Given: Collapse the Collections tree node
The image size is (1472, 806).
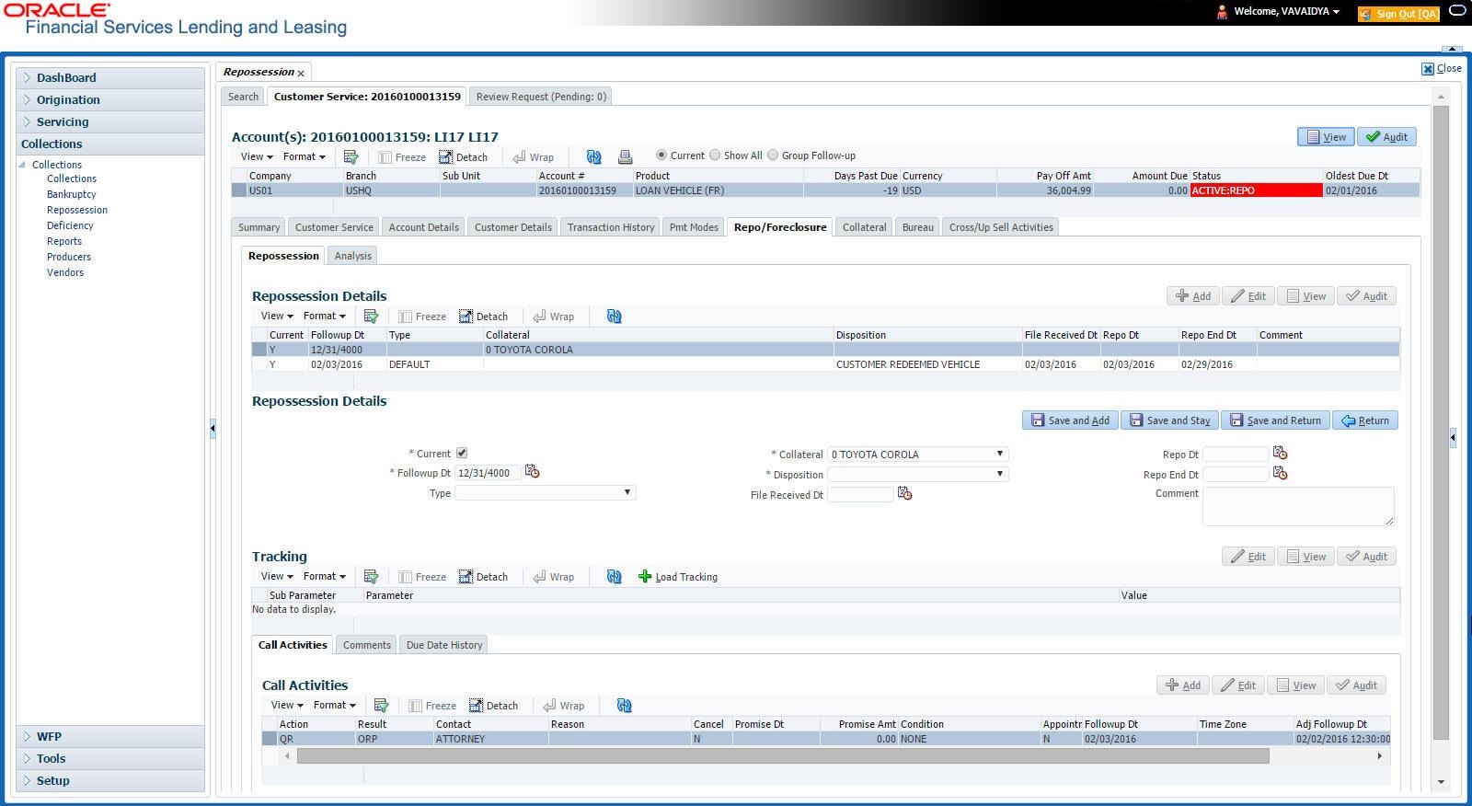Looking at the screenshot, I should [22, 165].
